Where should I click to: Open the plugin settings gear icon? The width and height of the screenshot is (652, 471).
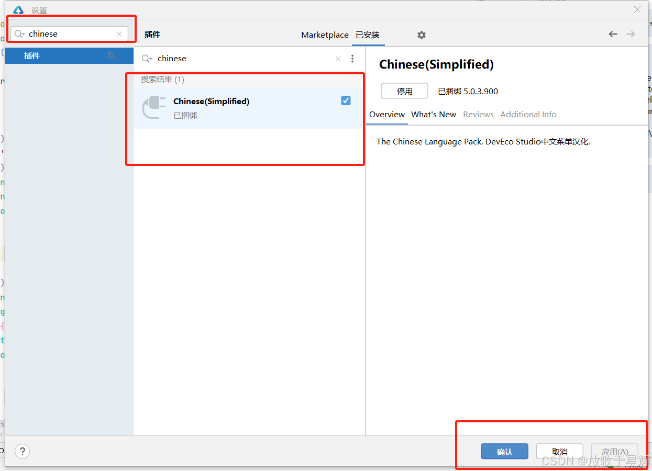pos(422,35)
